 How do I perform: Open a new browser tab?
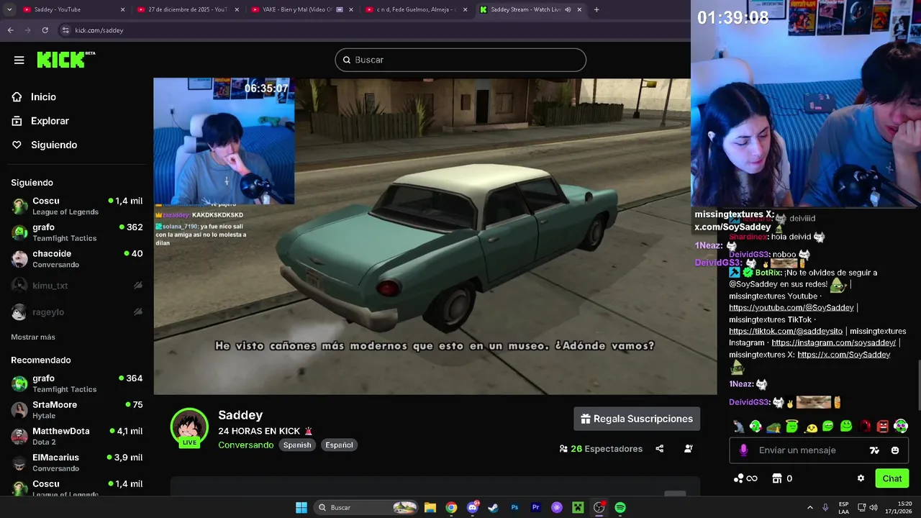(596, 9)
